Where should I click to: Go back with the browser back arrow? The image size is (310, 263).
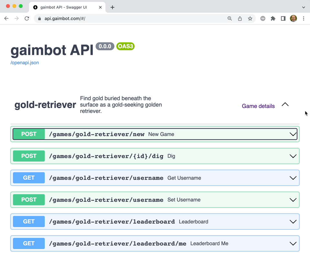[6, 19]
